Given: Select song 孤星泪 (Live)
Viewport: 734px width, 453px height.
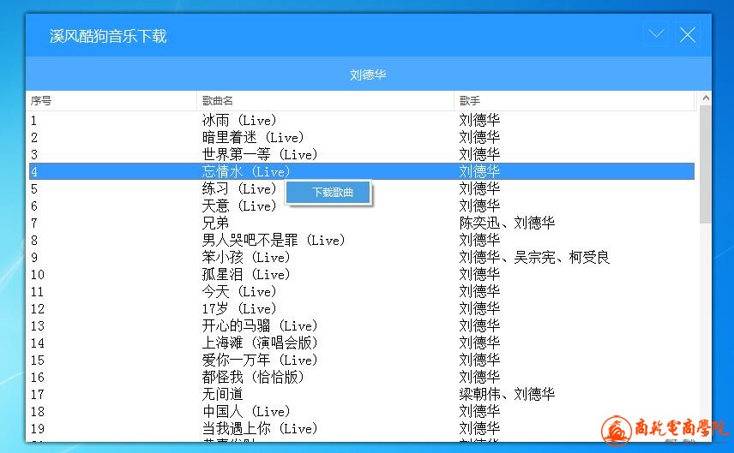Looking at the screenshot, I should [246, 274].
